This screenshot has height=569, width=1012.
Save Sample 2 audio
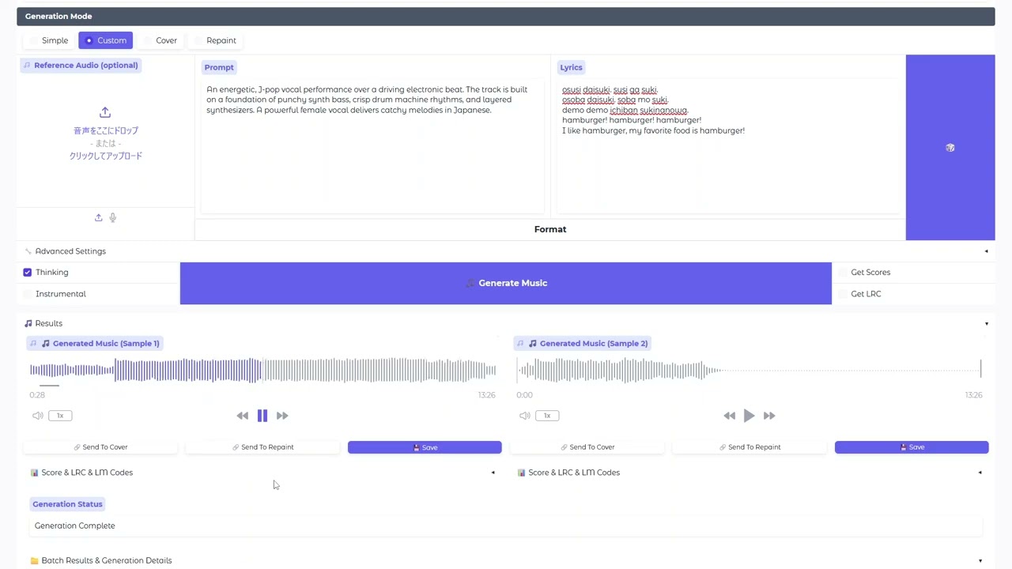point(912,447)
